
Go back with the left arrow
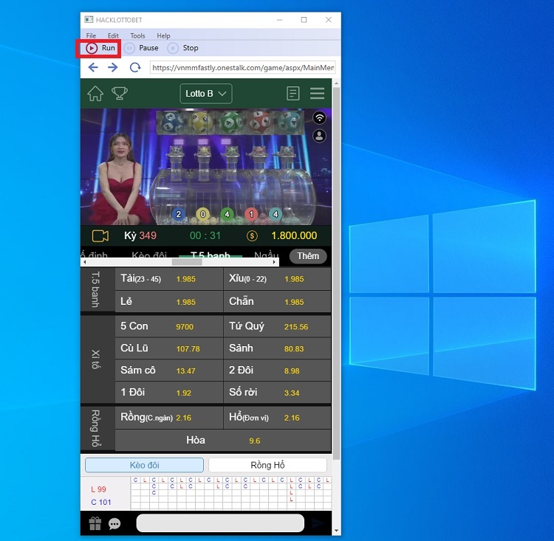[x=92, y=67]
